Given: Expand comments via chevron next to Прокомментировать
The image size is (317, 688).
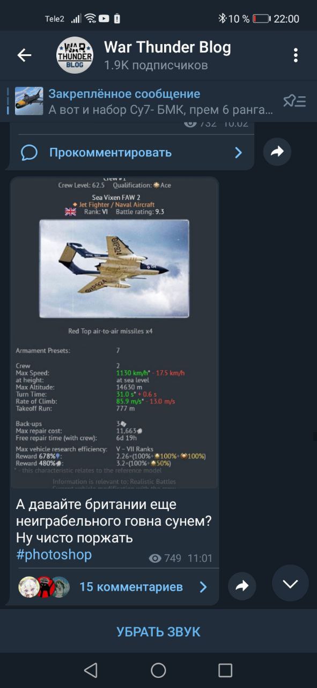Looking at the screenshot, I should pos(239,153).
